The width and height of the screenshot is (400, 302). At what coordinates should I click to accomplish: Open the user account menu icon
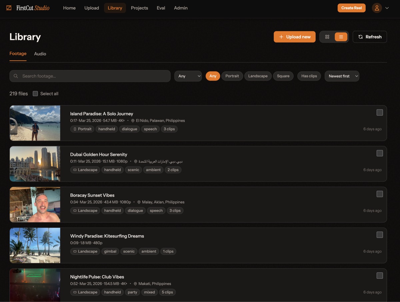[x=376, y=8]
